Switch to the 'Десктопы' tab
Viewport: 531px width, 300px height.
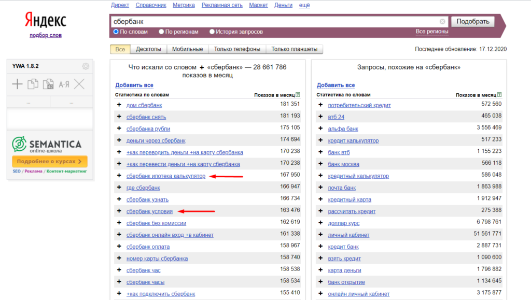(148, 49)
